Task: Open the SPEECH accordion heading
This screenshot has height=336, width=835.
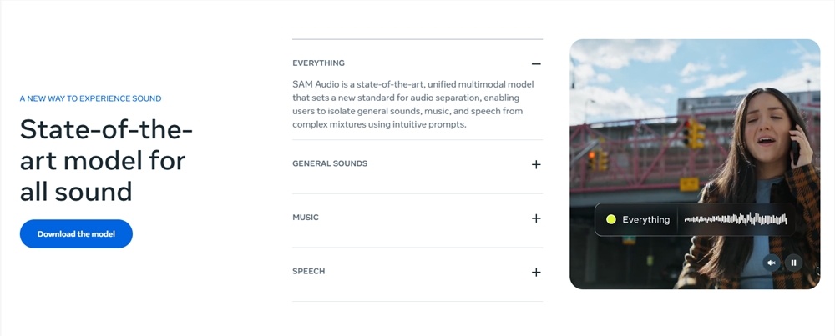Action: point(309,272)
